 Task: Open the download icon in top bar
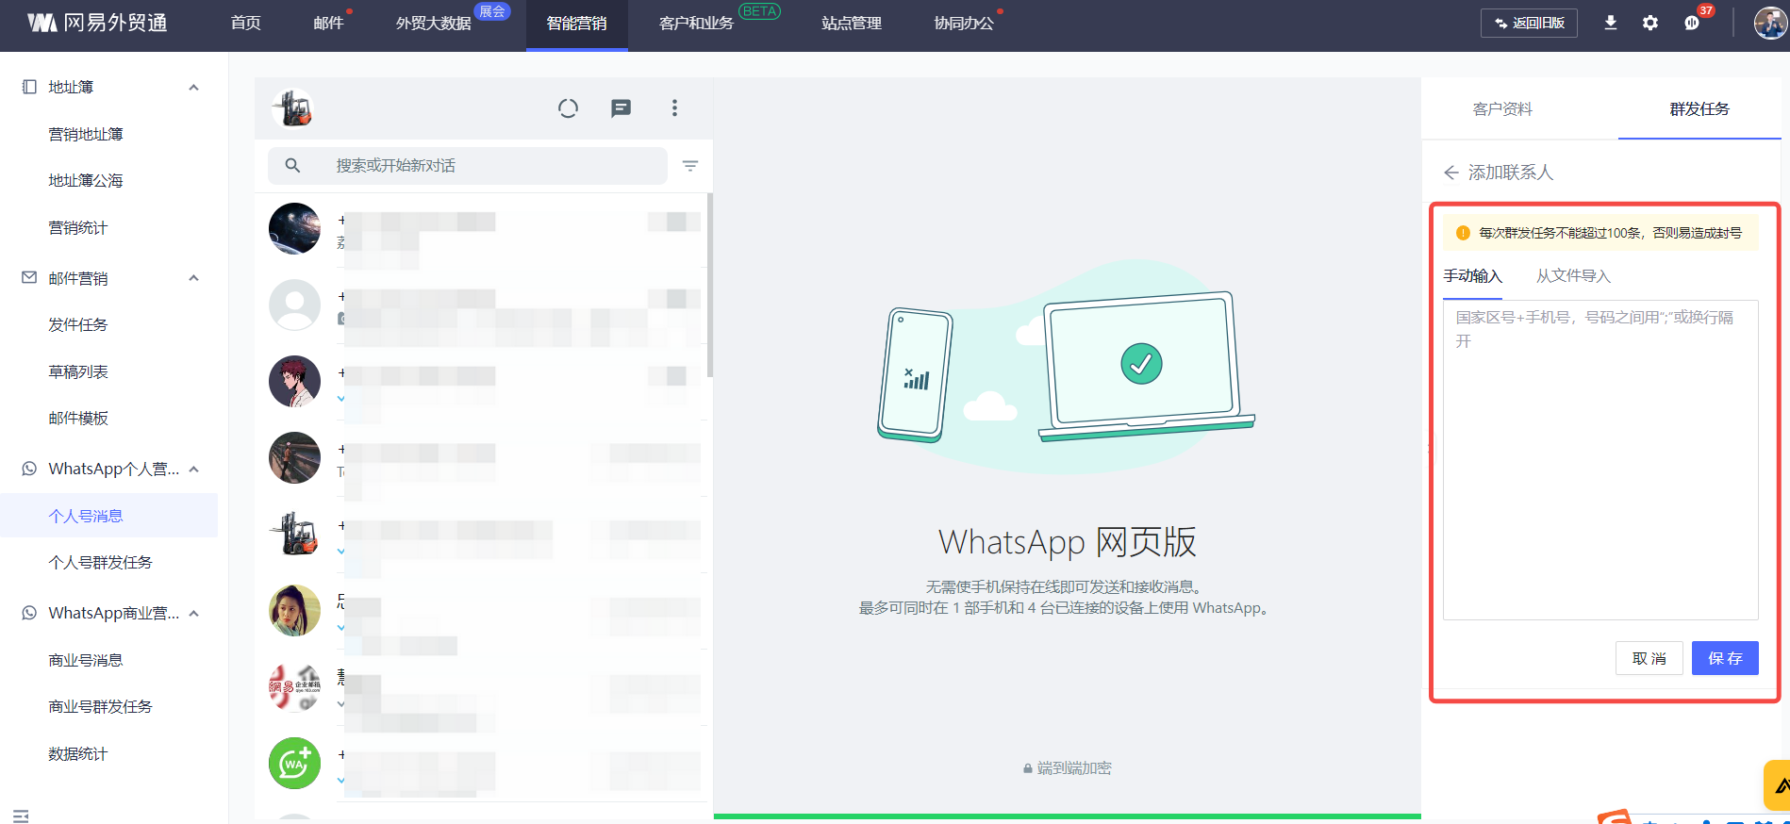pyautogui.click(x=1611, y=23)
